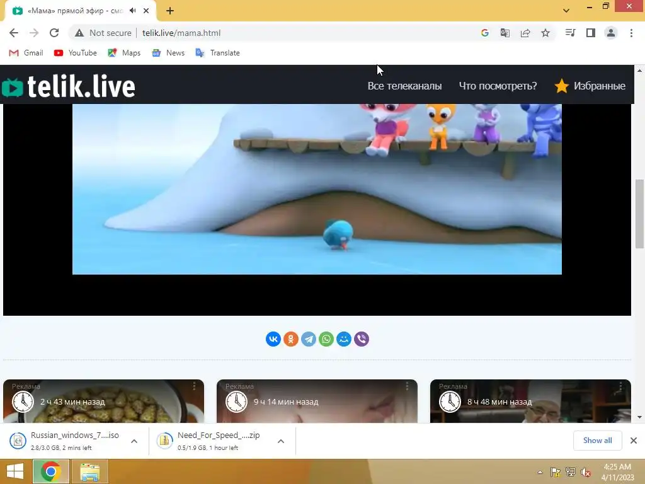Click the Not secure warning icon
Screen dimensions: 645x484
click(79, 33)
